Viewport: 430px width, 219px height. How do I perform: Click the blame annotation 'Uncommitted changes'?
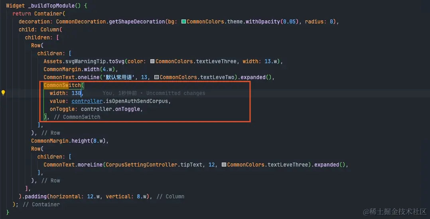[176, 93]
